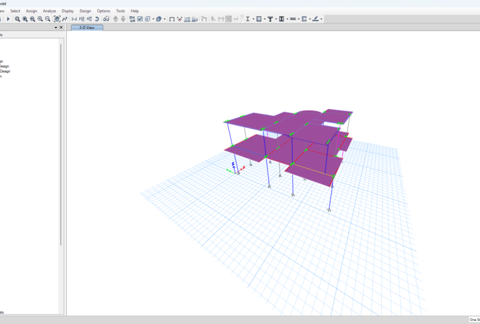Click the left panel vertical scrollbar
Viewport: 480px width, 324px height.
click(61, 144)
